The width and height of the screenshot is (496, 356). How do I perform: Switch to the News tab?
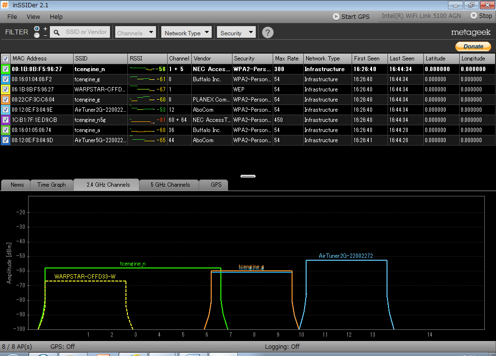click(17, 185)
